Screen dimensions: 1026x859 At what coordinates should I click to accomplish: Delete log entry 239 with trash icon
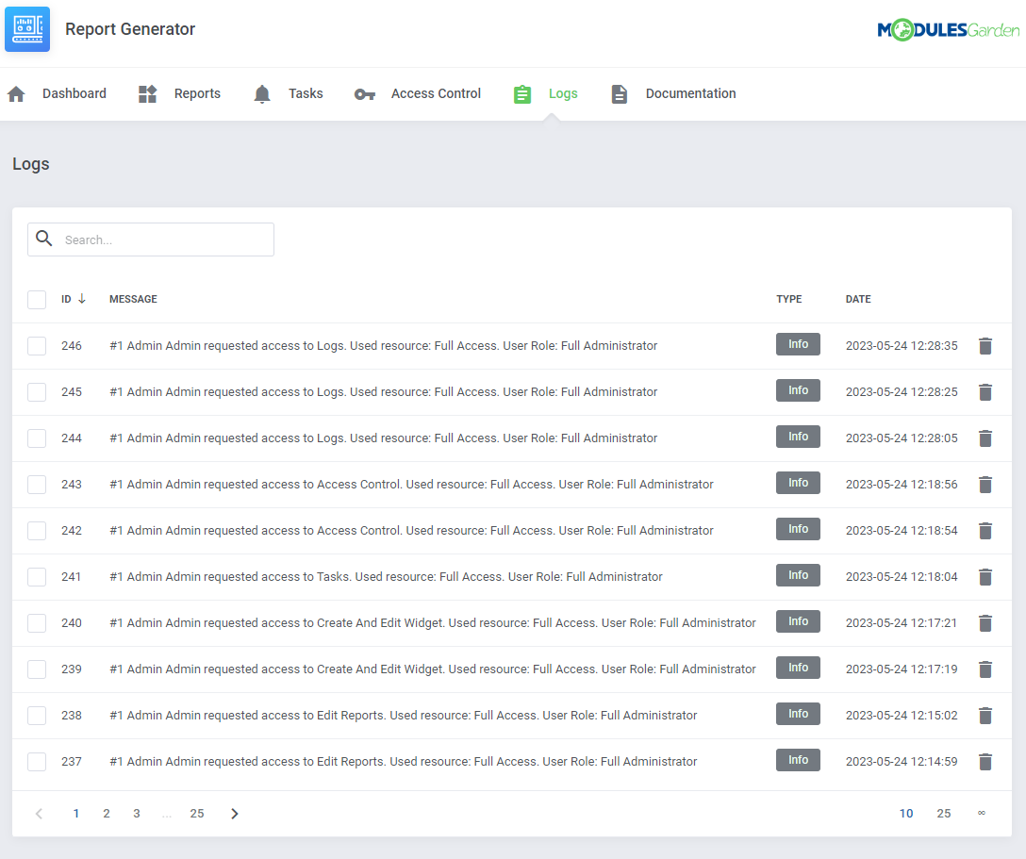point(985,669)
